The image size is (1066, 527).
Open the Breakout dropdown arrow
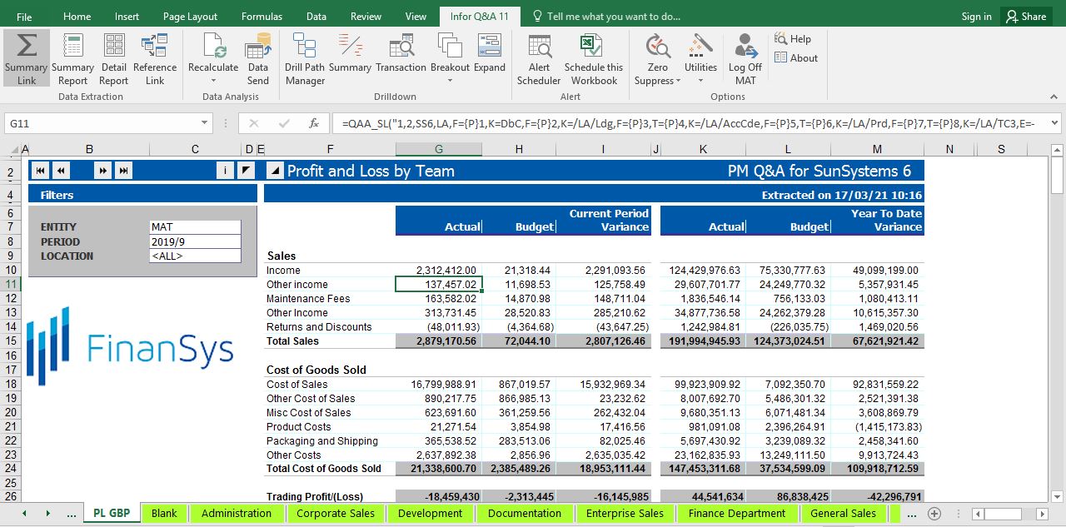450,82
